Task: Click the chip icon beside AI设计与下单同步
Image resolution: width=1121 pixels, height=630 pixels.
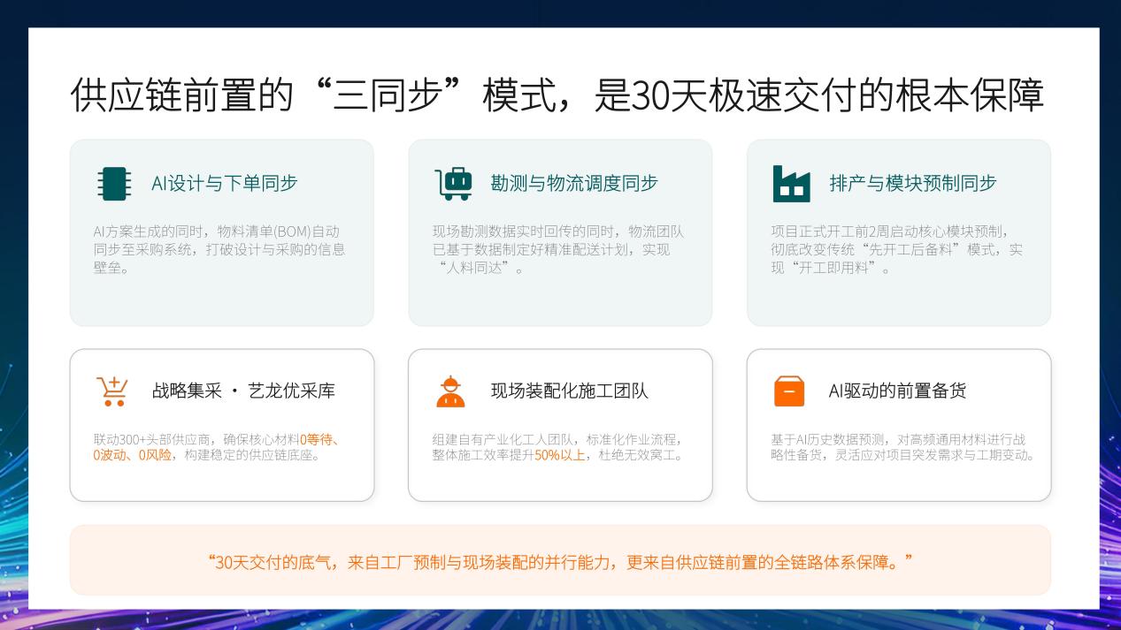Action: click(x=113, y=184)
